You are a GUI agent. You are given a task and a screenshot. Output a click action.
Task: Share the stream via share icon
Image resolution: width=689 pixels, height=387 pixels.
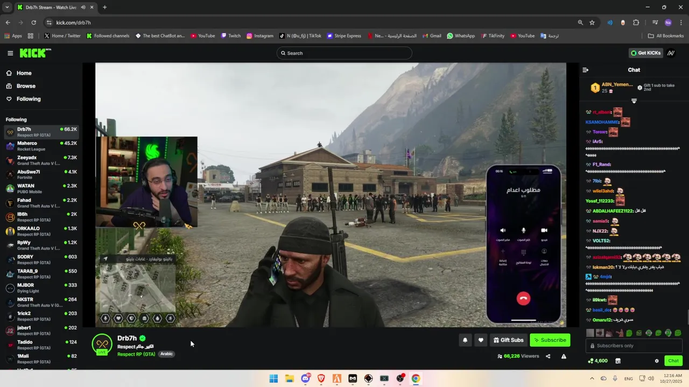coord(548,356)
